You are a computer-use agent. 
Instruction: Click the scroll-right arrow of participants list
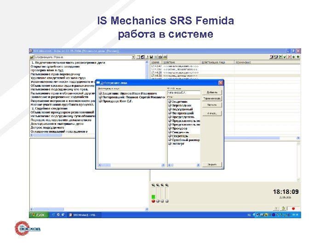pyautogui.click(x=163, y=165)
